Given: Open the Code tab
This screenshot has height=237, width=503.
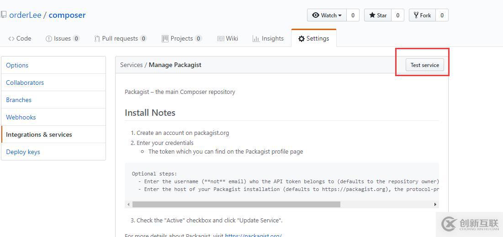Looking at the screenshot, I should coord(20,38).
